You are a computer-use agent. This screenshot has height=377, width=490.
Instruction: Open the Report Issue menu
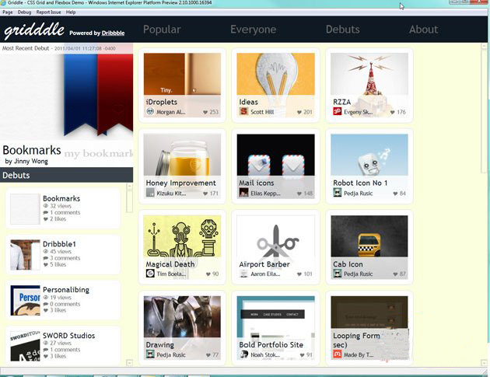click(48, 12)
